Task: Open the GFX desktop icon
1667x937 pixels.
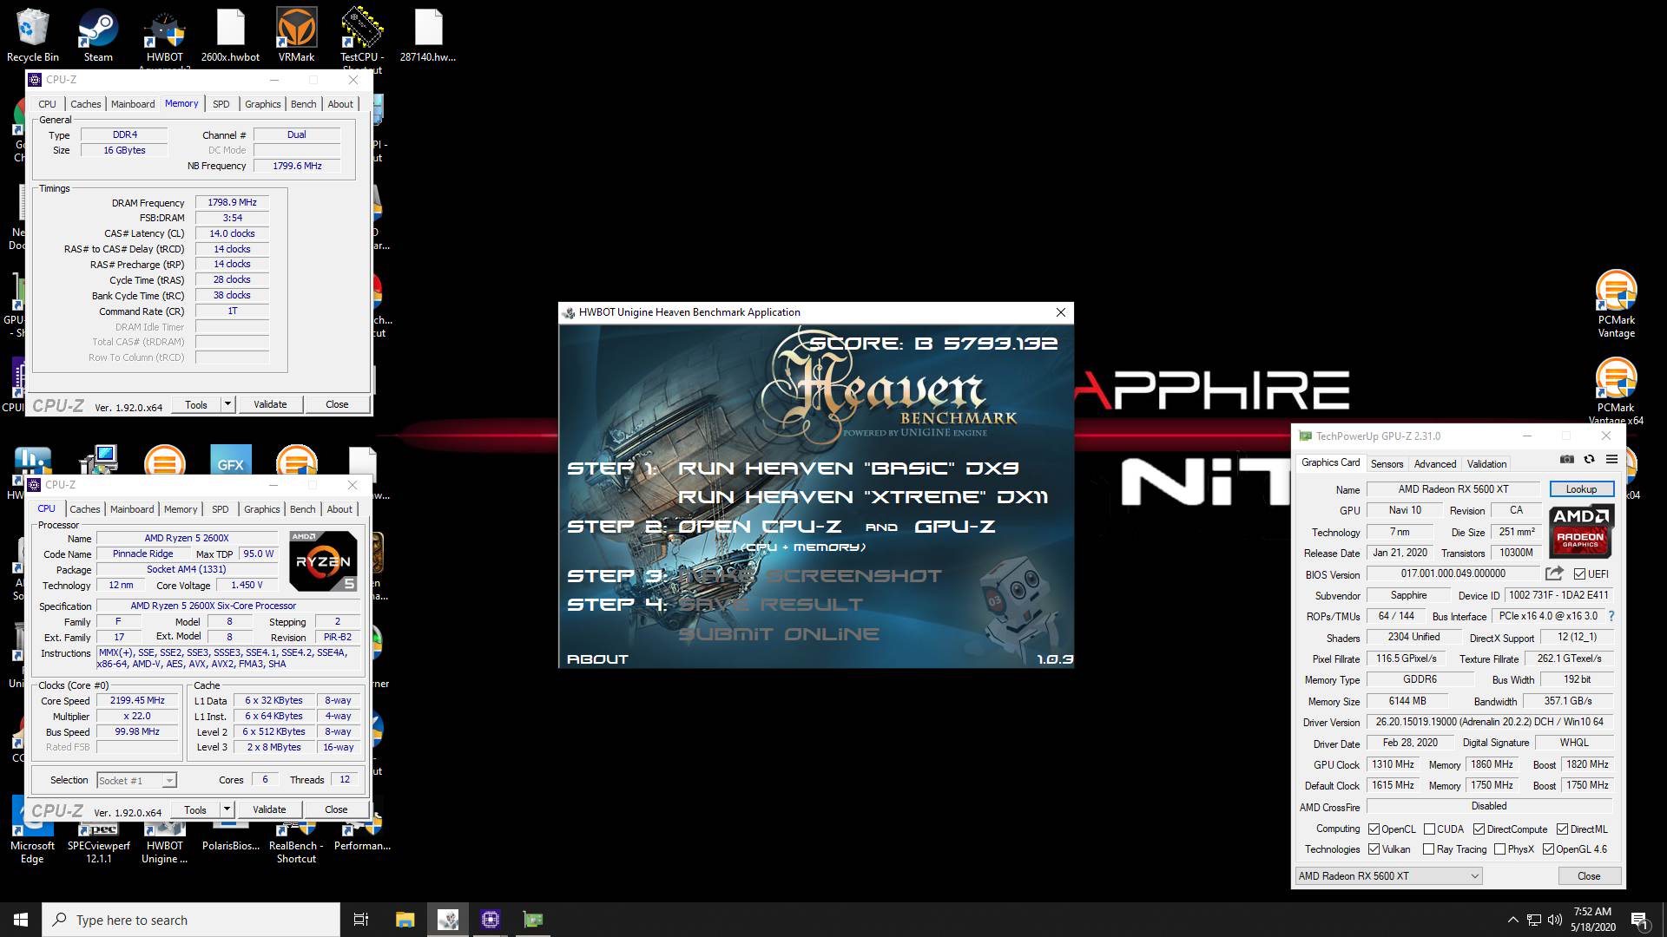Action: click(x=230, y=460)
